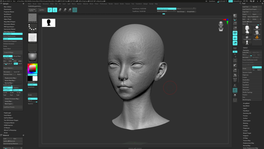The image size is (264, 149).
Task: Expand the Deformation subpalette
Action: pos(247,121)
